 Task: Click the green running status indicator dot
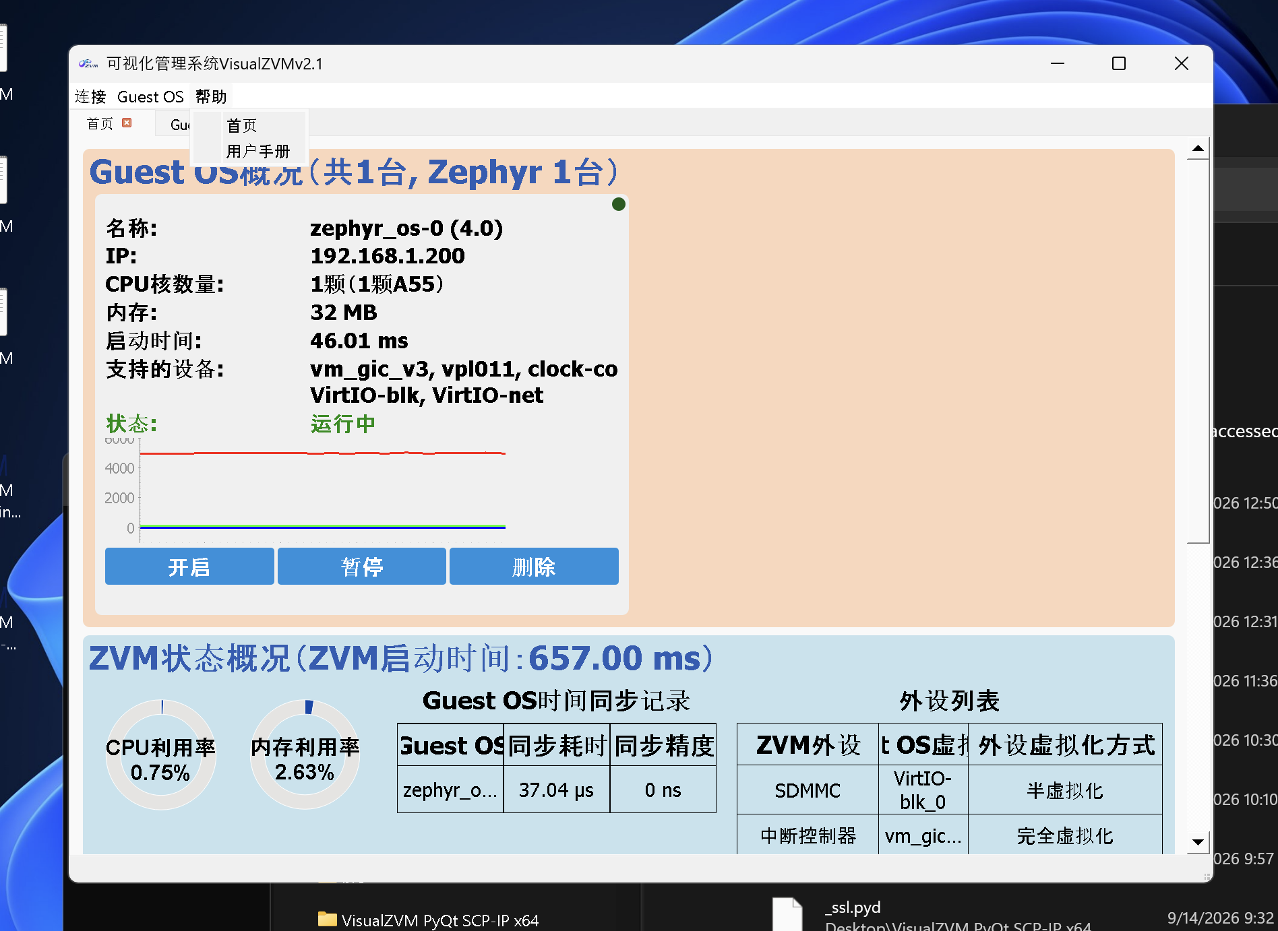[x=618, y=204]
